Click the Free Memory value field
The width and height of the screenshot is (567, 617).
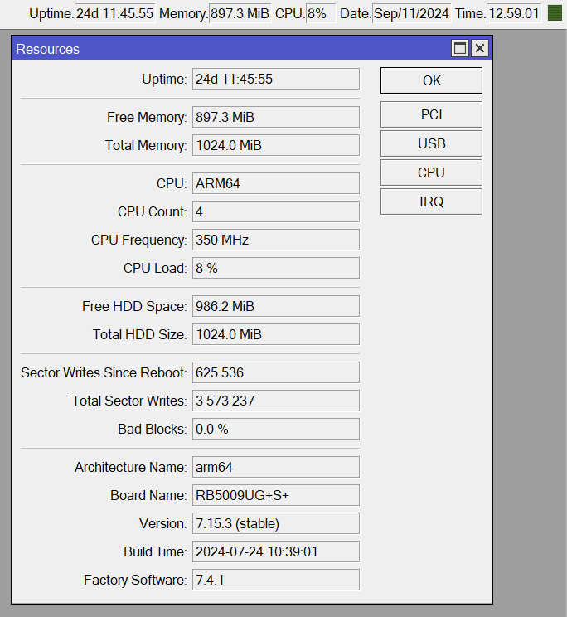[x=276, y=117]
